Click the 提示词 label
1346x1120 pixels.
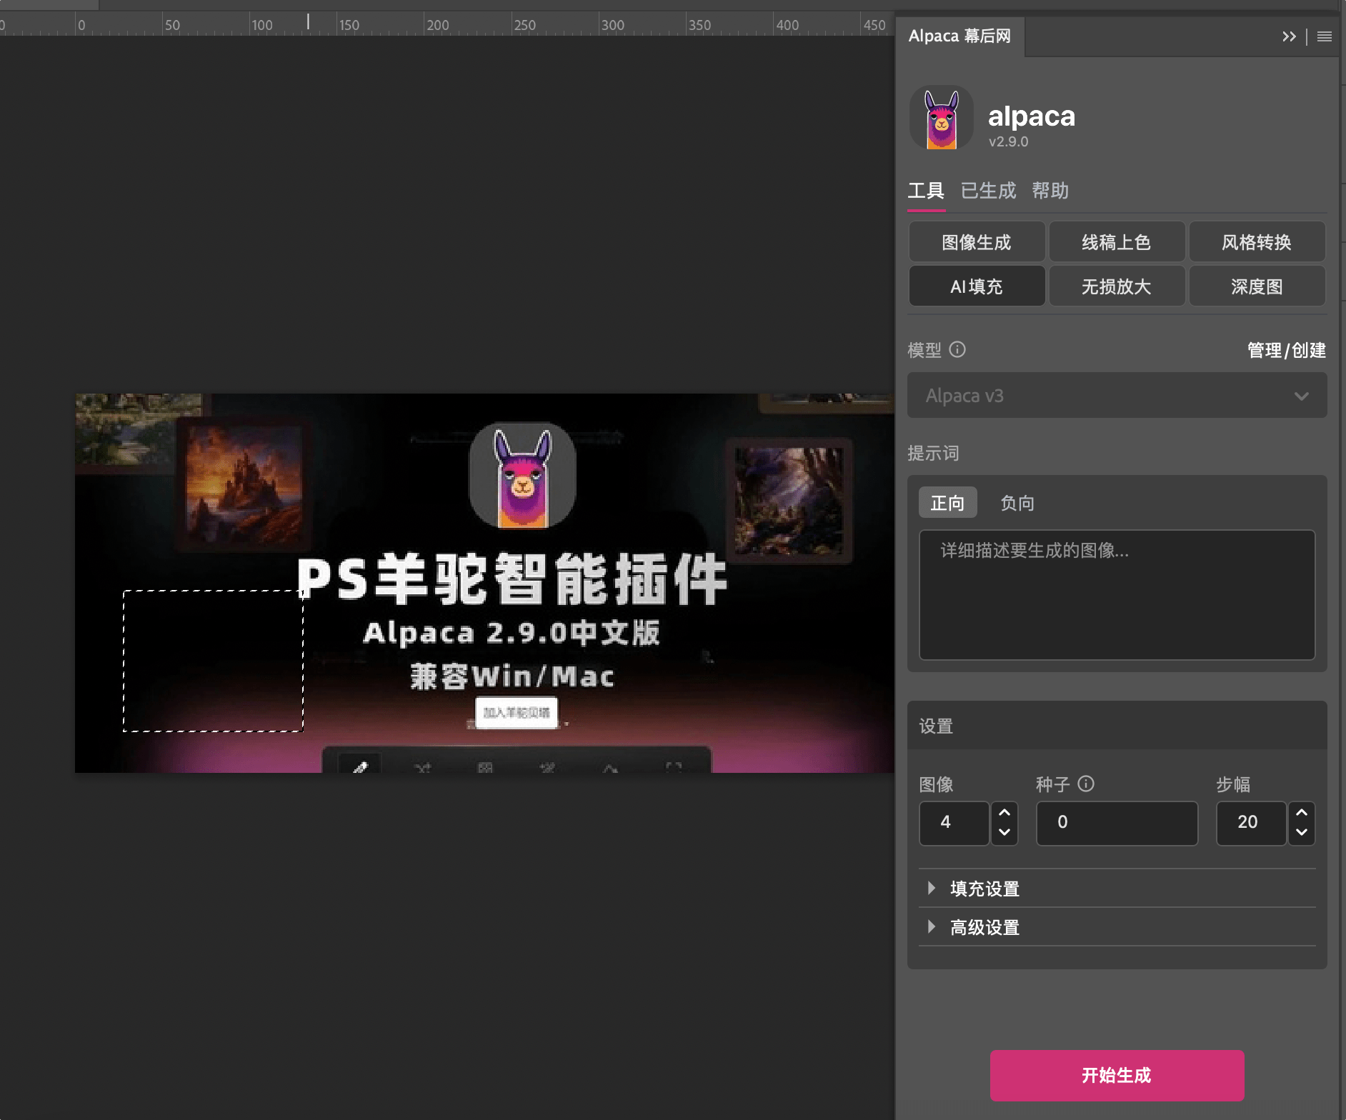(x=933, y=453)
